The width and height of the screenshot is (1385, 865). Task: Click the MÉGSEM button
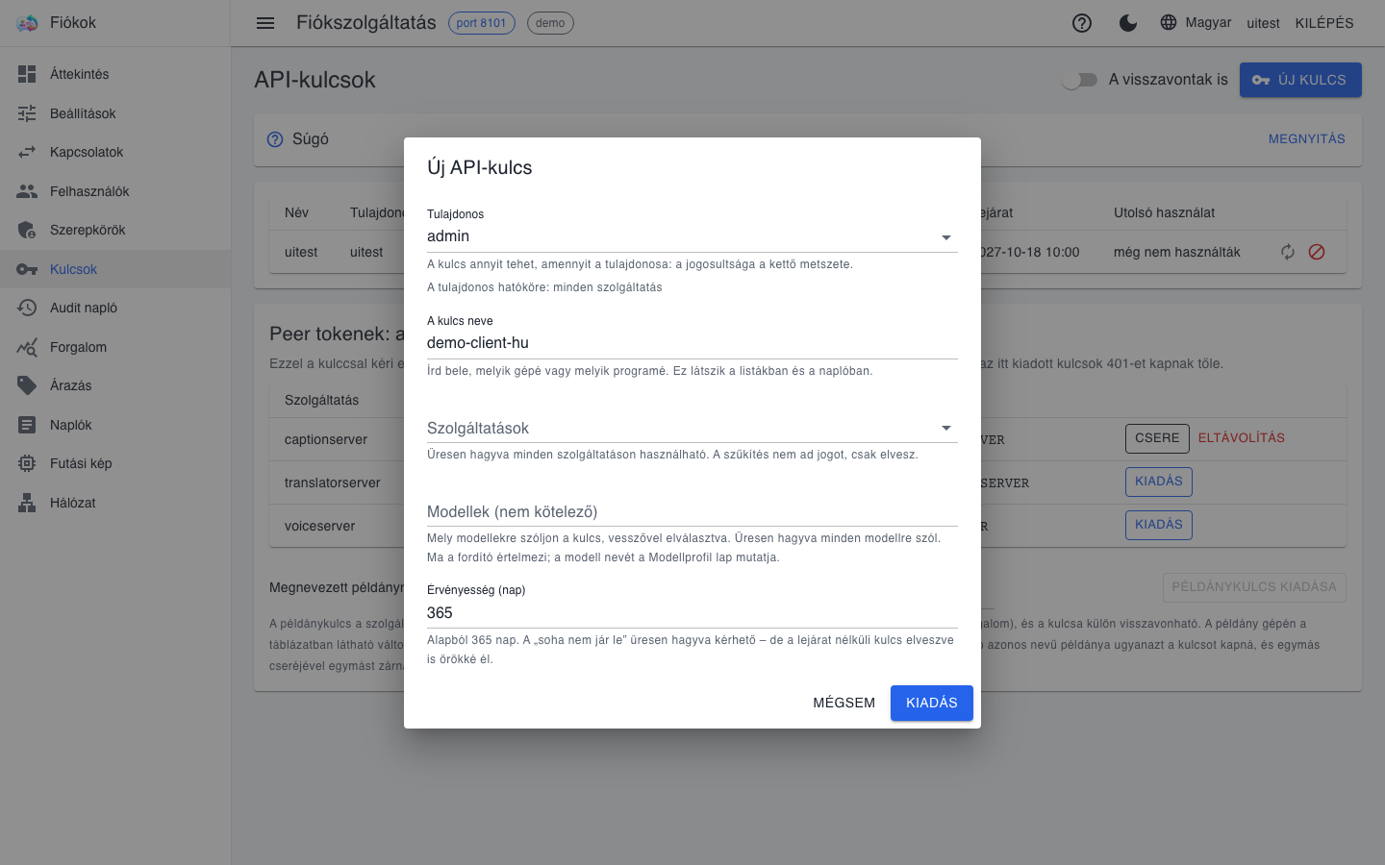coord(844,703)
